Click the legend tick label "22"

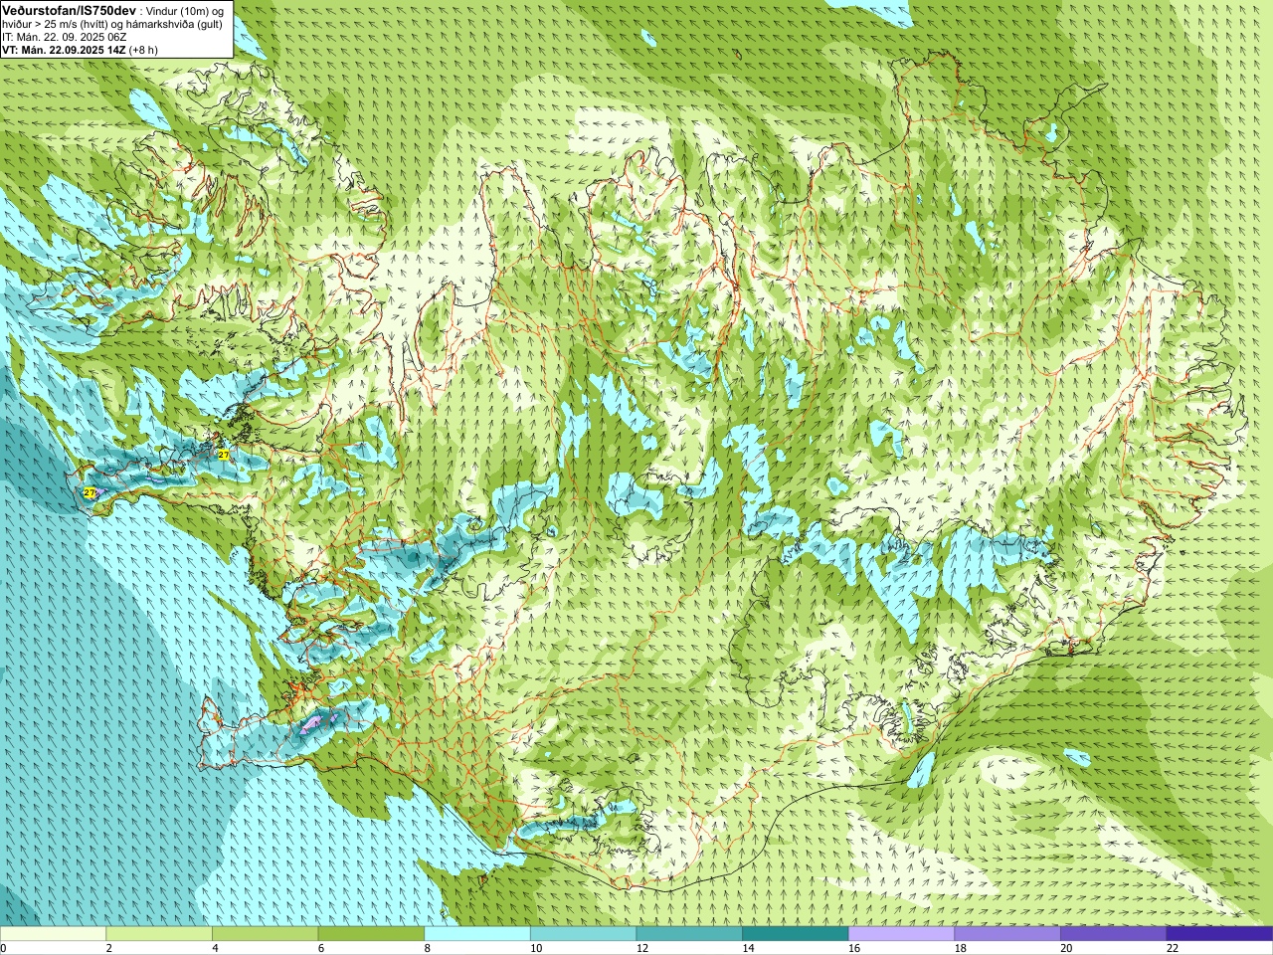1173,948
